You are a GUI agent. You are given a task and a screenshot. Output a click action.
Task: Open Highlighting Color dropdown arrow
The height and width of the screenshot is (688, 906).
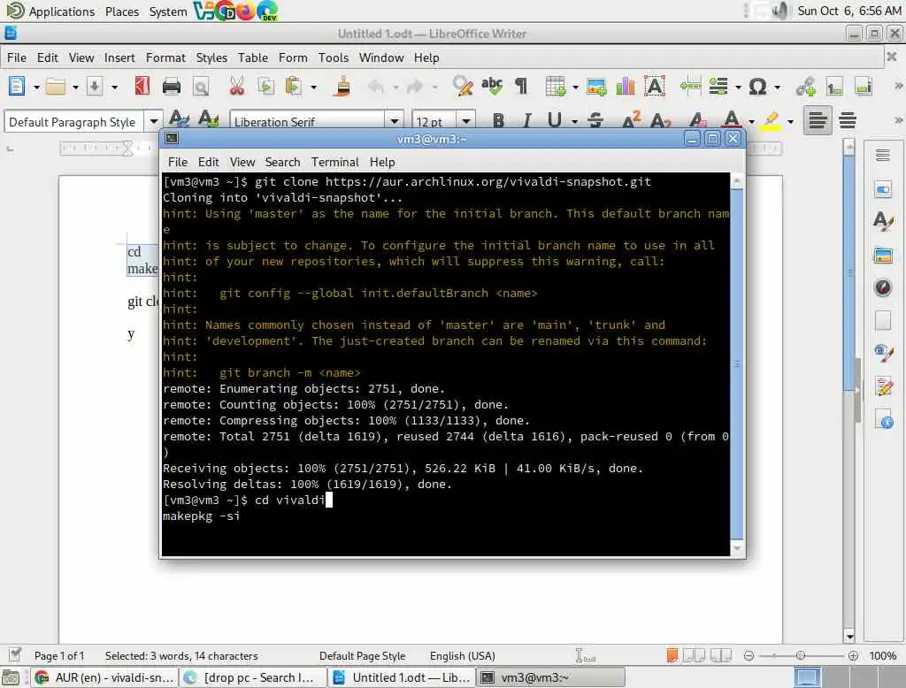(790, 121)
